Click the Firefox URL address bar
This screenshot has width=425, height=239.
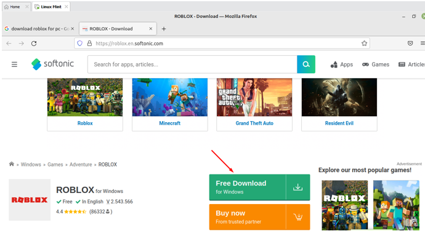point(222,43)
